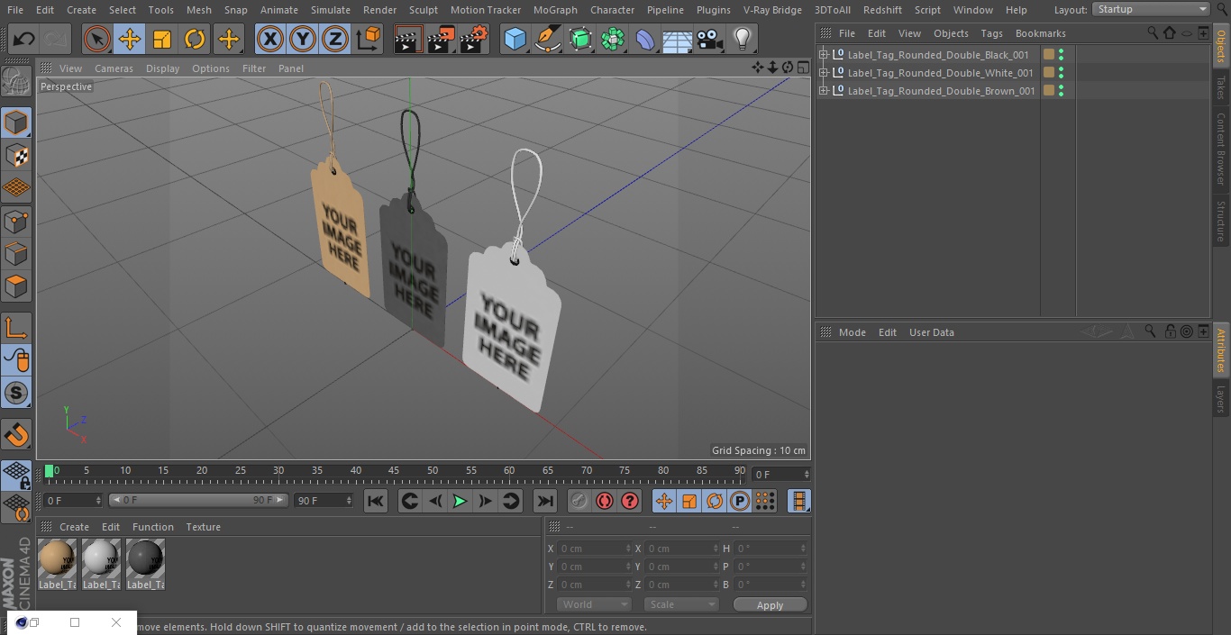Open the Simulate menu
Viewport: 1231px width, 635px height.
[331, 10]
